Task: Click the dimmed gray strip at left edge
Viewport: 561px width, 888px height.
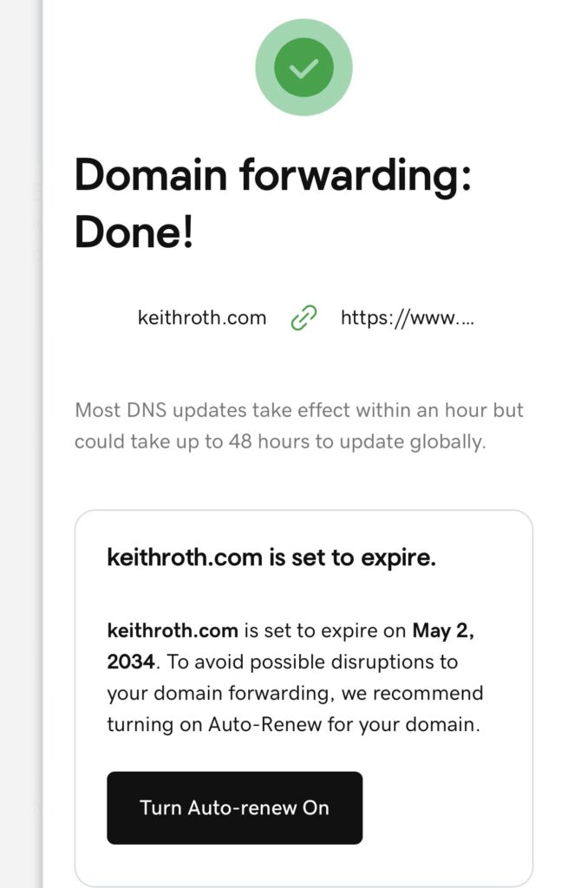Action: point(21,444)
